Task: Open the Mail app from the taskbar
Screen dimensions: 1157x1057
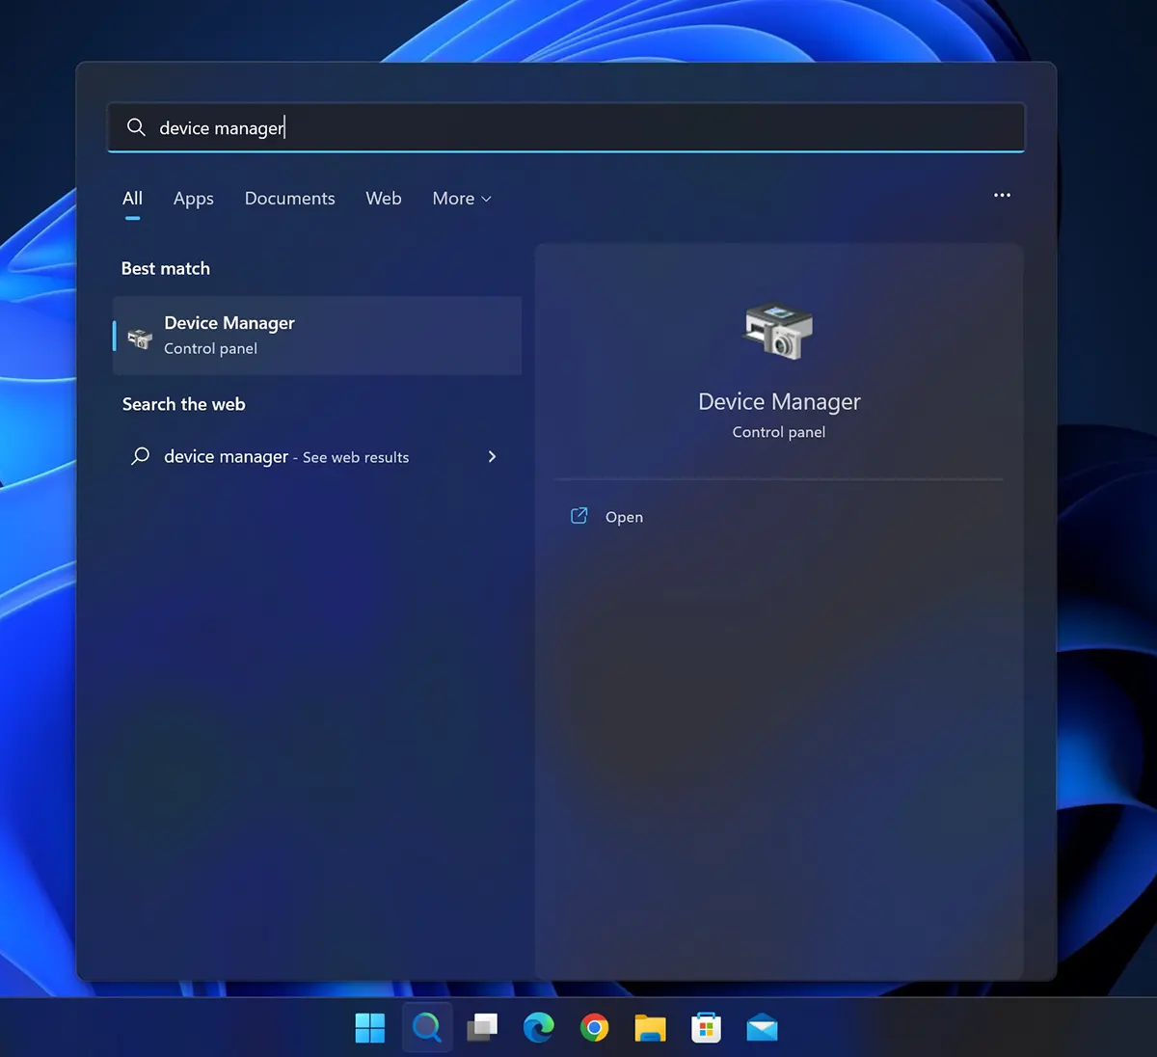Action: point(763,1028)
